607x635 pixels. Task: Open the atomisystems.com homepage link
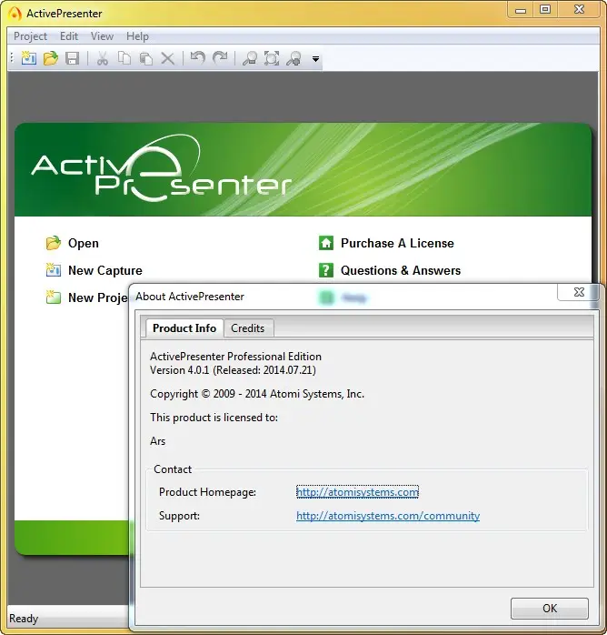pos(357,492)
